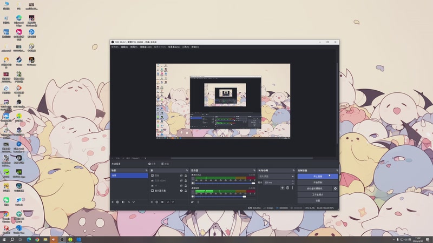Open the 工具(T) menu
This screenshot has height=243, width=433.
coord(185,47)
